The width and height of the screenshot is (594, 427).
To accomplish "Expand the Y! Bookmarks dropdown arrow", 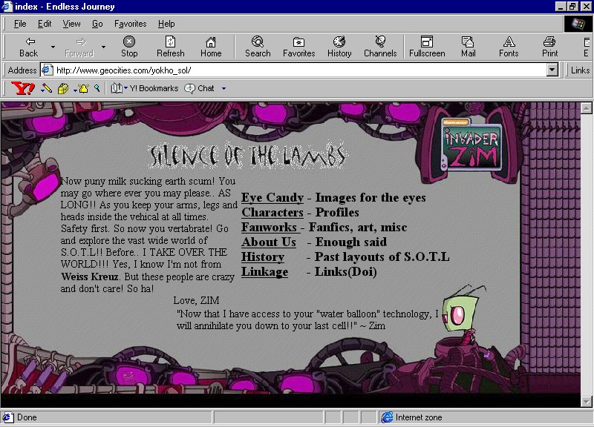I will (125, 88).
